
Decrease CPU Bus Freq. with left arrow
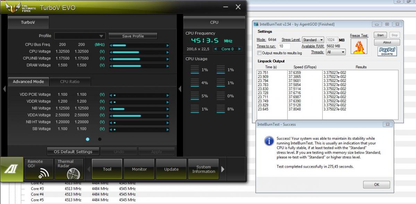[111, 45]
